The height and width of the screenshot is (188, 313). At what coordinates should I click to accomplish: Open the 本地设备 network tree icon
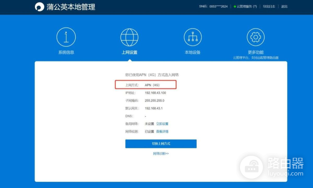(192, 37)
